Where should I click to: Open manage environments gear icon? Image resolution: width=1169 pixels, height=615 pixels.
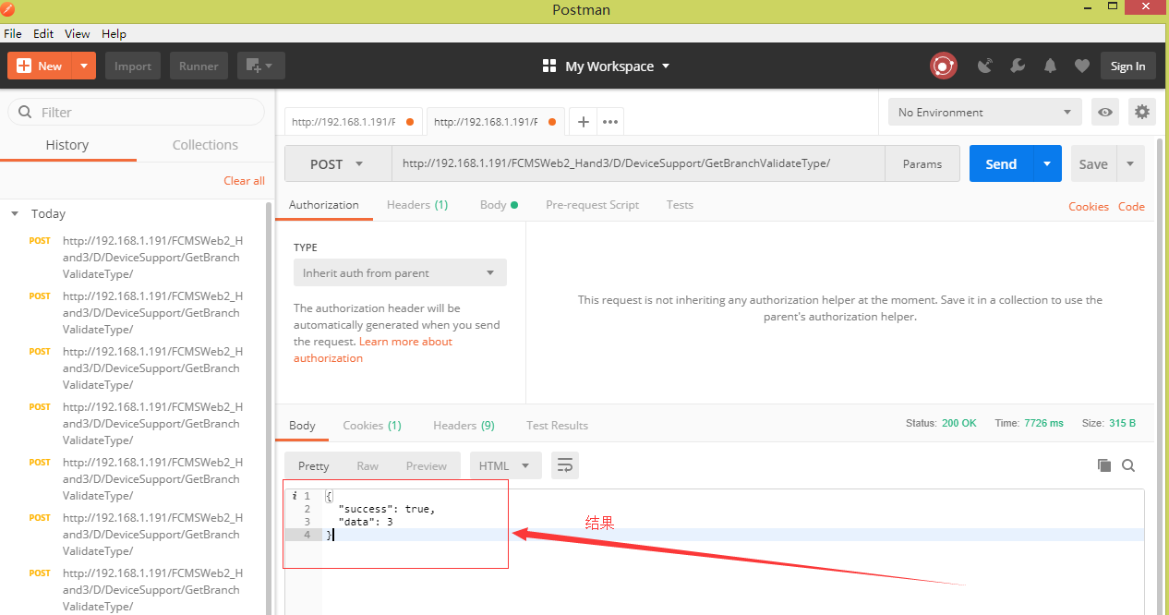click(1142, 113)
